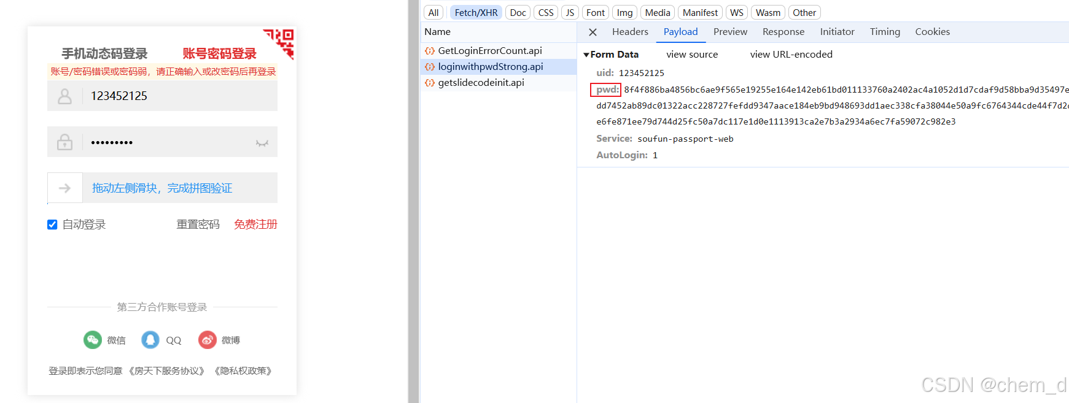Switch to 手机动态码登录 login mode

tap(104, 54)
